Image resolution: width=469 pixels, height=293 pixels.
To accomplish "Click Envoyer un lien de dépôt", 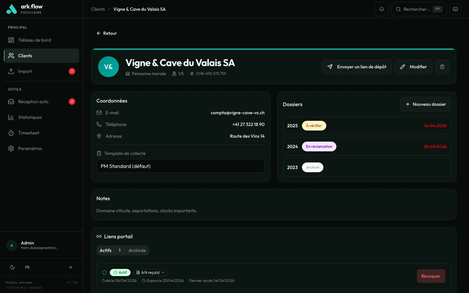I will coord(357,67).
